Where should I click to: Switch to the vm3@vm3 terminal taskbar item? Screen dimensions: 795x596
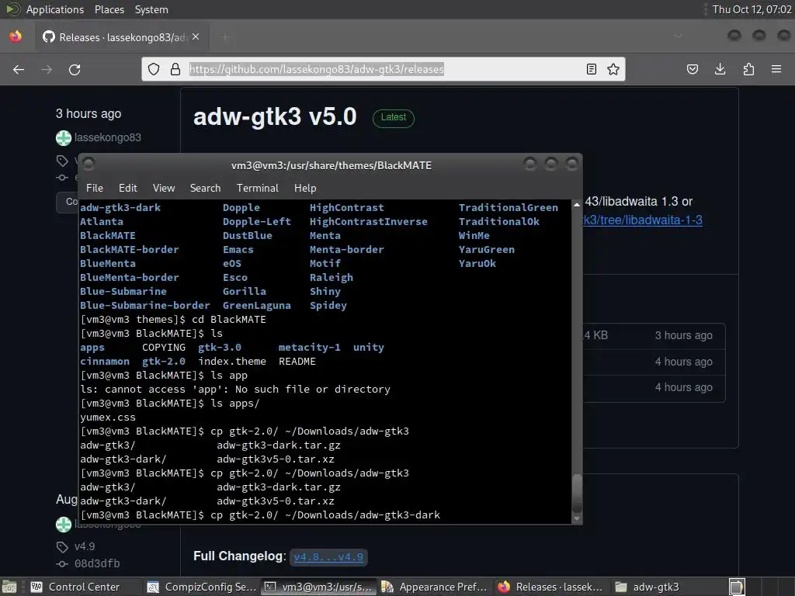(319, 587)
